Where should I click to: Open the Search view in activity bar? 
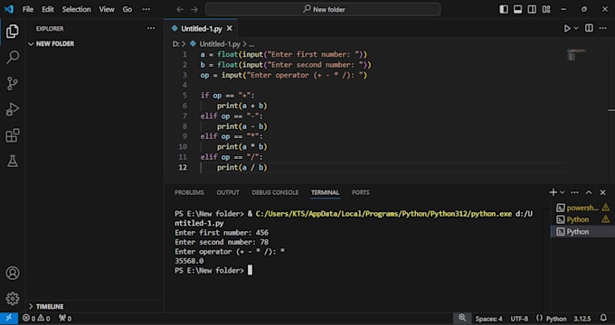tap(12, 57)
